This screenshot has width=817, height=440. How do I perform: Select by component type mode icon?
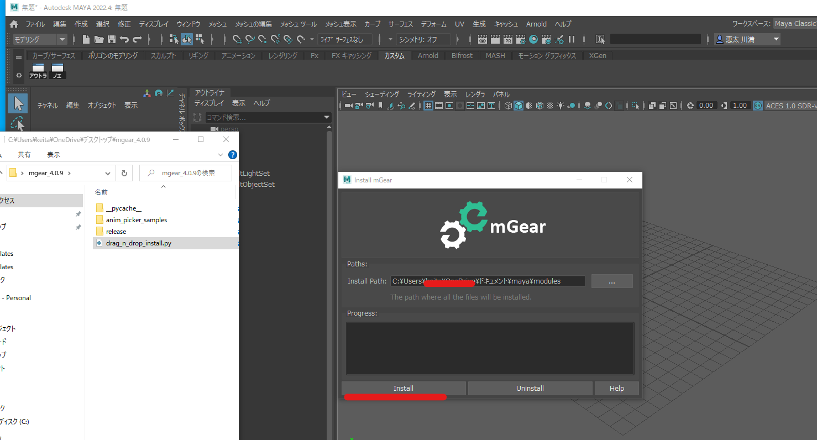click(200, 39)
